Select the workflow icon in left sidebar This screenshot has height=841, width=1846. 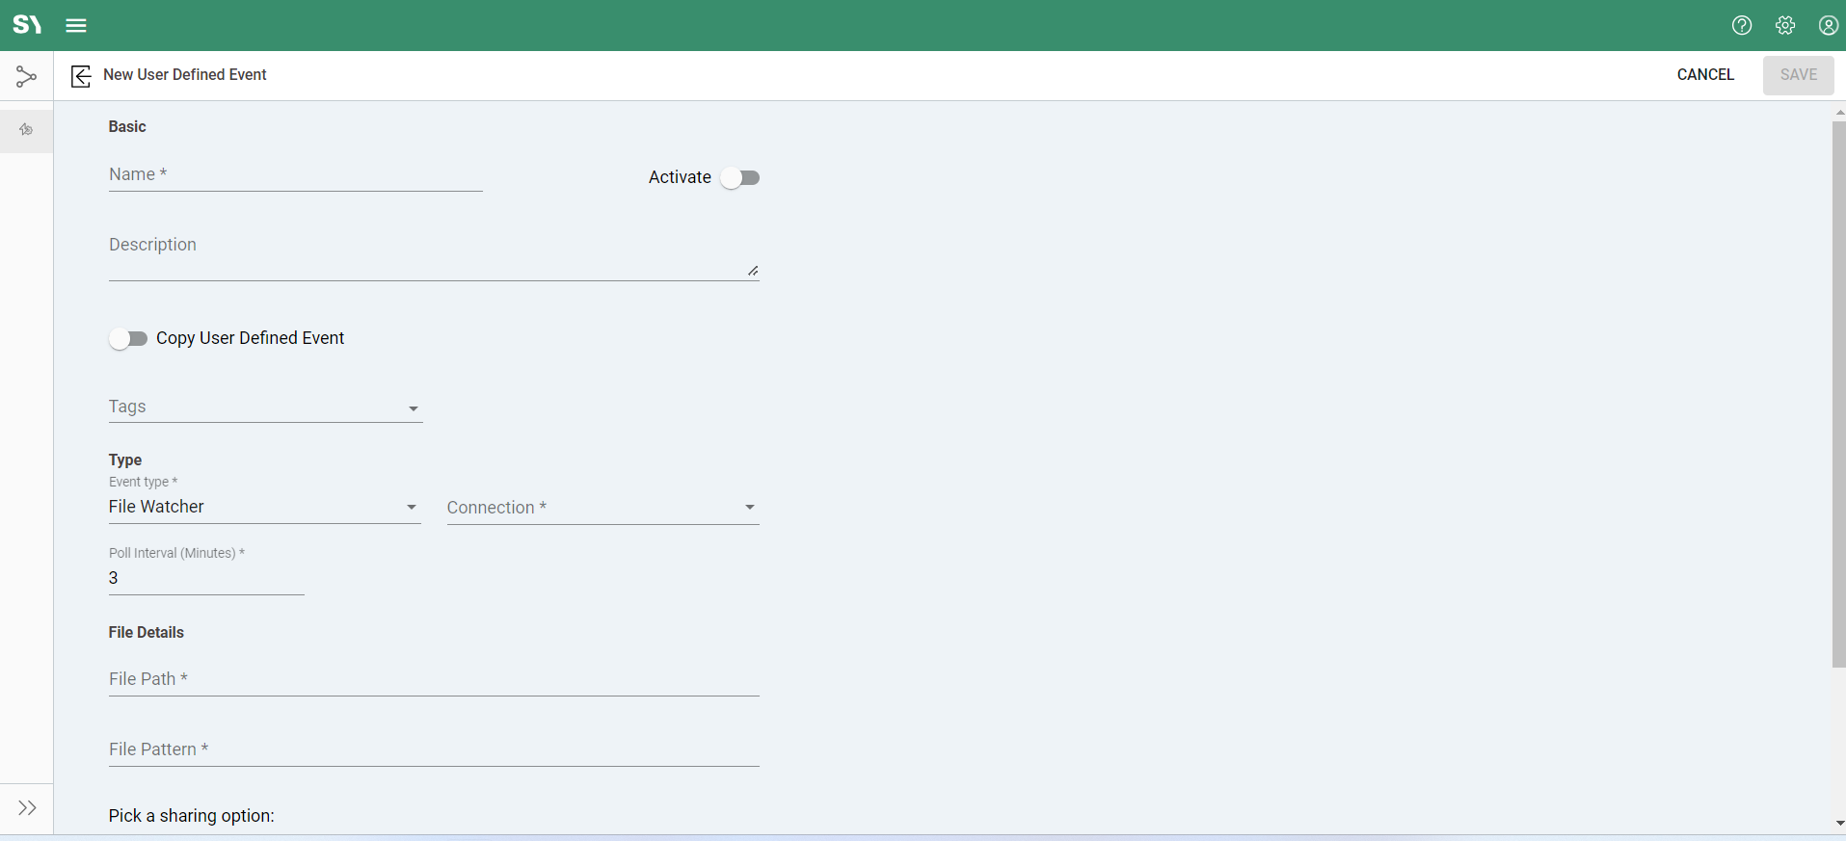tap(26, 76)
